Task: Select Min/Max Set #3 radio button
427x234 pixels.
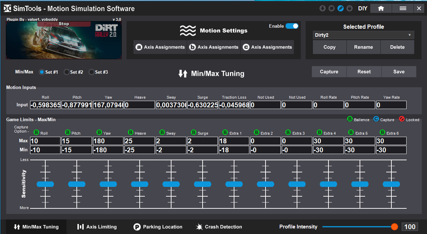Action: pos(92,72)
